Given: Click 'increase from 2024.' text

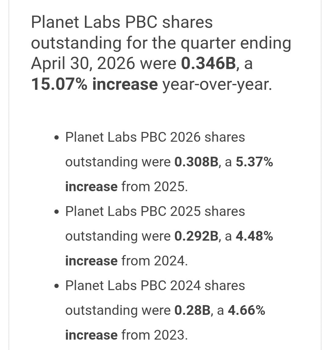Looking at the screenshot, I should click(127, 261).
